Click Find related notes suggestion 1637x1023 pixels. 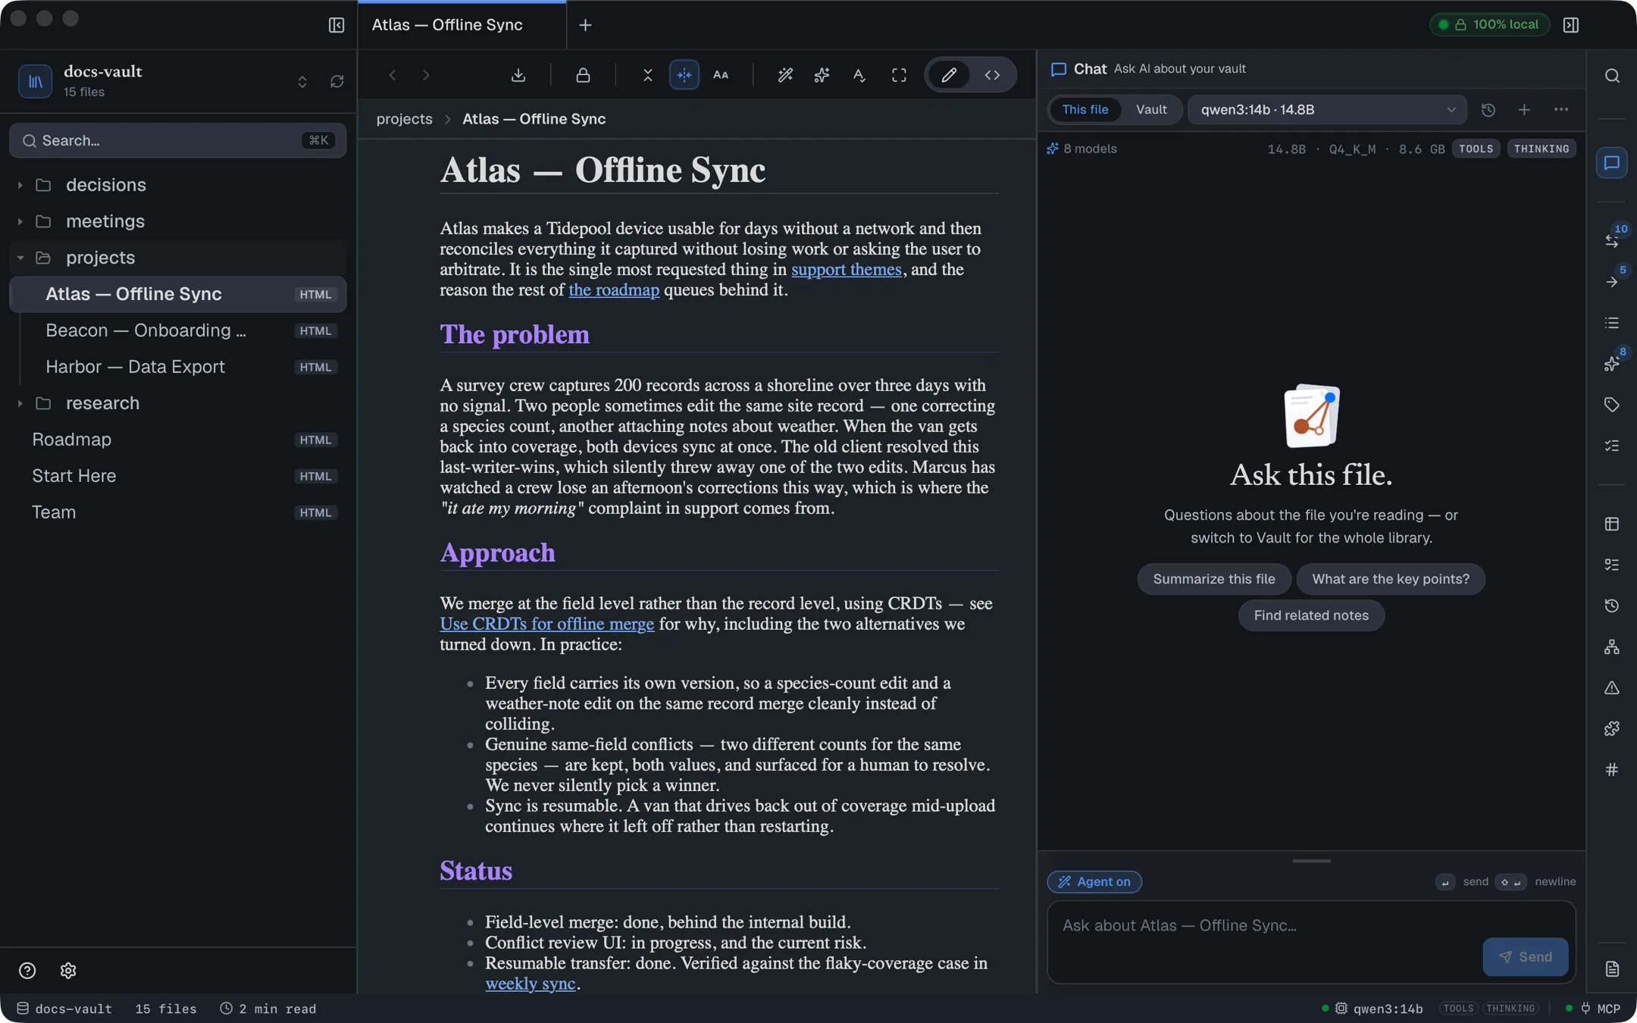coord(1311,615)
